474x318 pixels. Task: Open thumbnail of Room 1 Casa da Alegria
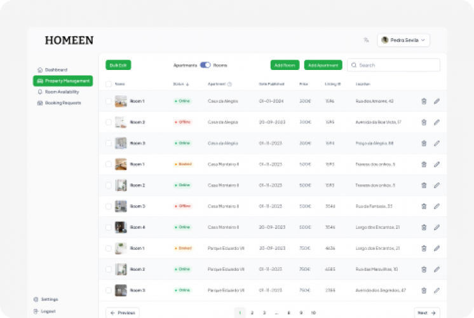point(121,101)
